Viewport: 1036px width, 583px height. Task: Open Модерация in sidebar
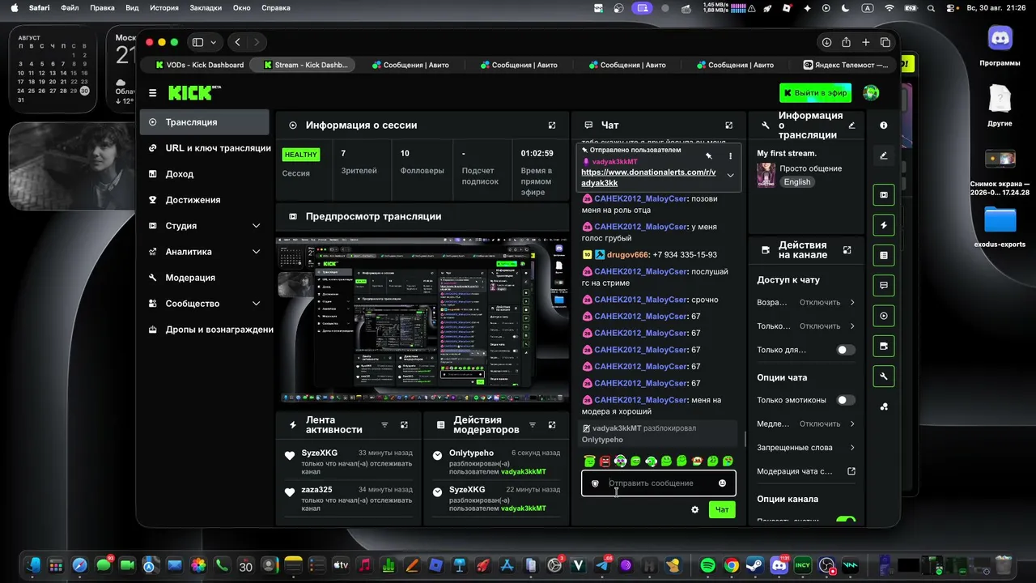[205, 278]
